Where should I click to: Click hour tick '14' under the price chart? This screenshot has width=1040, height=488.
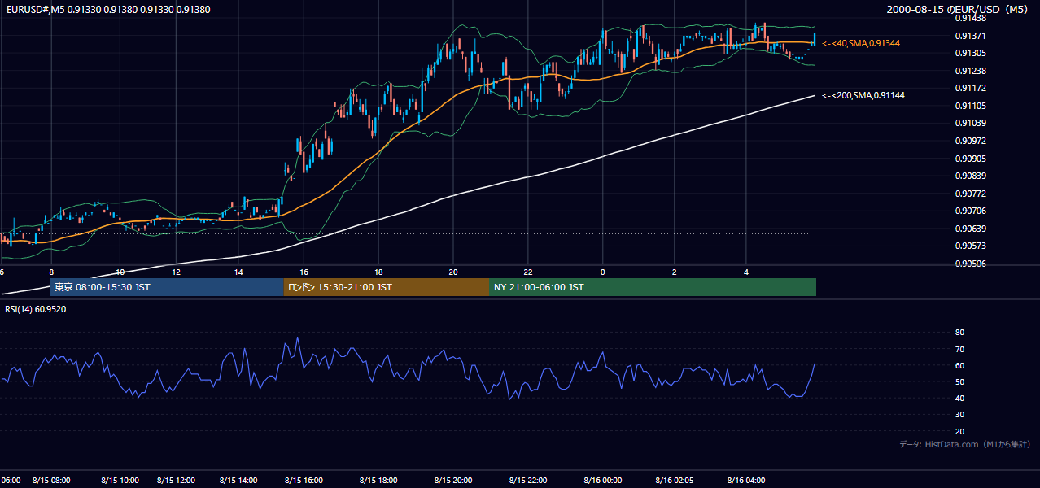pyautogui.click(x=238, y=272)
